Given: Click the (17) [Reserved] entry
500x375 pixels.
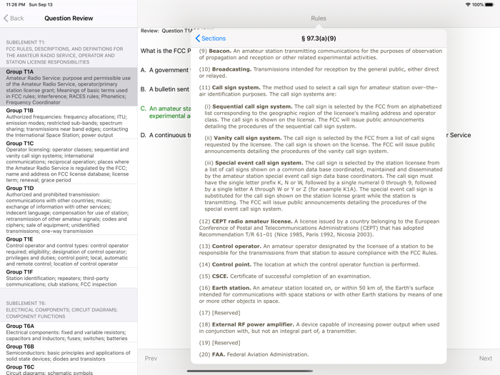Looking at the screenshot, I should pyautogui.click(x=220, y=313).
